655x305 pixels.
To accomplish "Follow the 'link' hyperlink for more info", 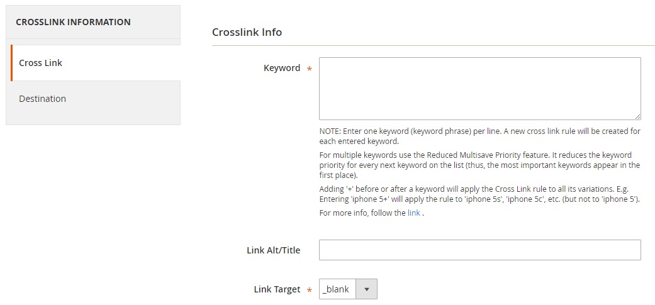I will [x=413, y=213].
